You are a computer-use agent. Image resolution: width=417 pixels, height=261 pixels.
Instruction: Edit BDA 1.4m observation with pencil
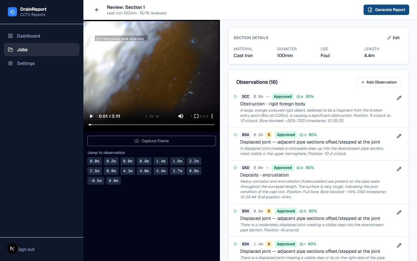(x=399, y=245)
